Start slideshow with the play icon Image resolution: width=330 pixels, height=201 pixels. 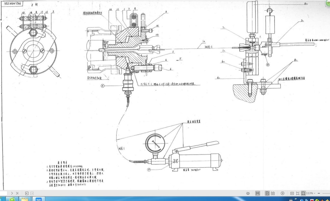[283, 193]
